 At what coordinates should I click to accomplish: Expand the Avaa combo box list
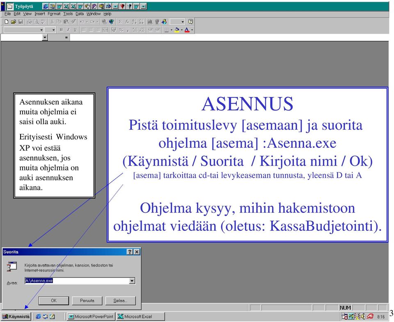click(x=132, y=281)
